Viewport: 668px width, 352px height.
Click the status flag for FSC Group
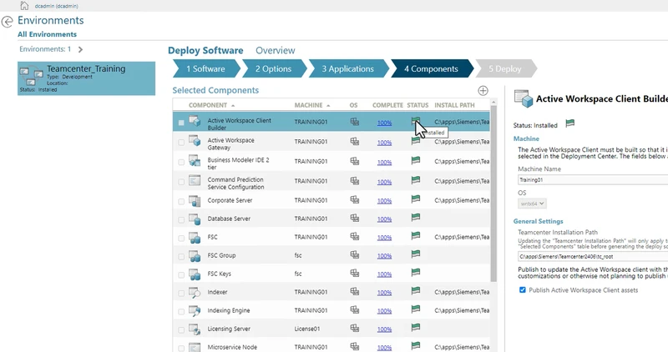pos(416,254)
